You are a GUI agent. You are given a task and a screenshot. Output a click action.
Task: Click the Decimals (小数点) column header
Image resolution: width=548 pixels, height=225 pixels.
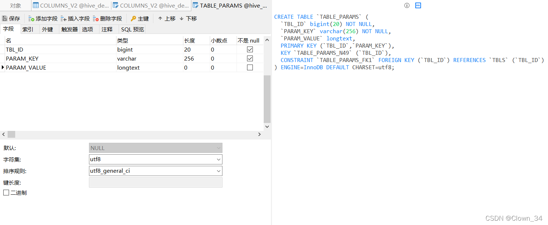[223, 40]
